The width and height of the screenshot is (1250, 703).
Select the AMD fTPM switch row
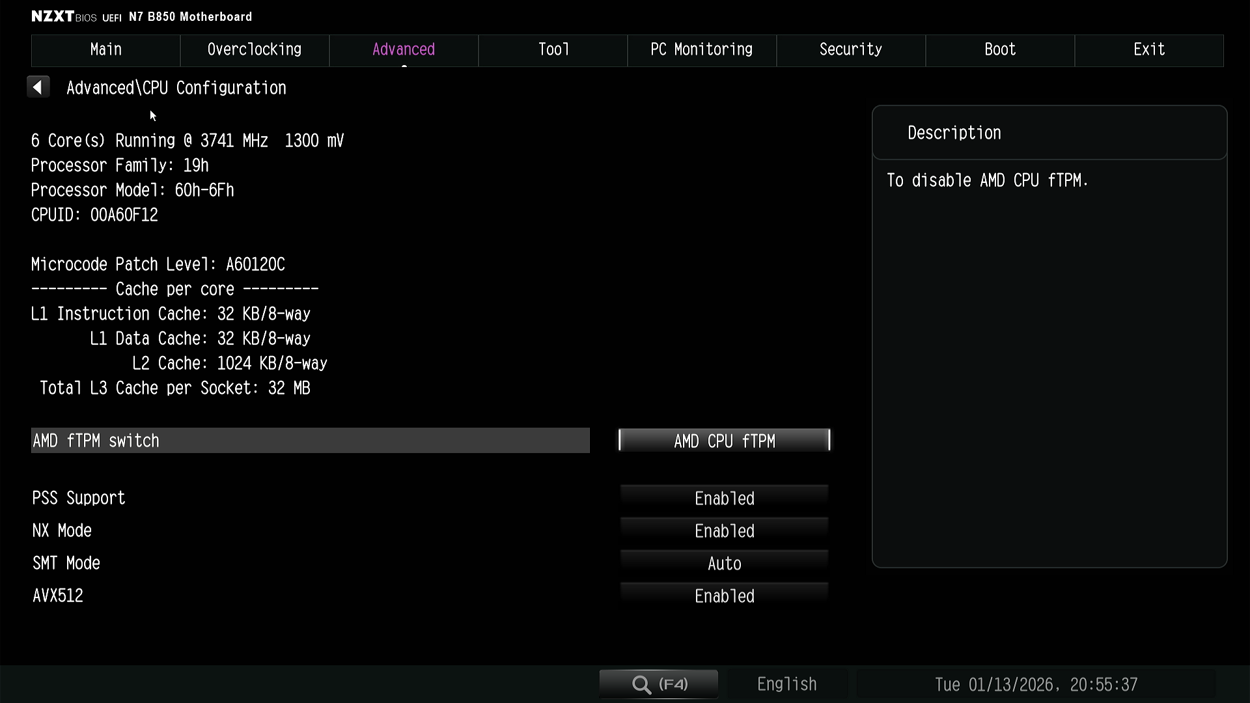click(310, 441)
